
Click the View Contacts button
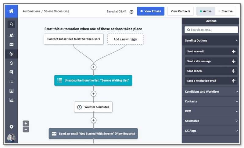point(180,11)
